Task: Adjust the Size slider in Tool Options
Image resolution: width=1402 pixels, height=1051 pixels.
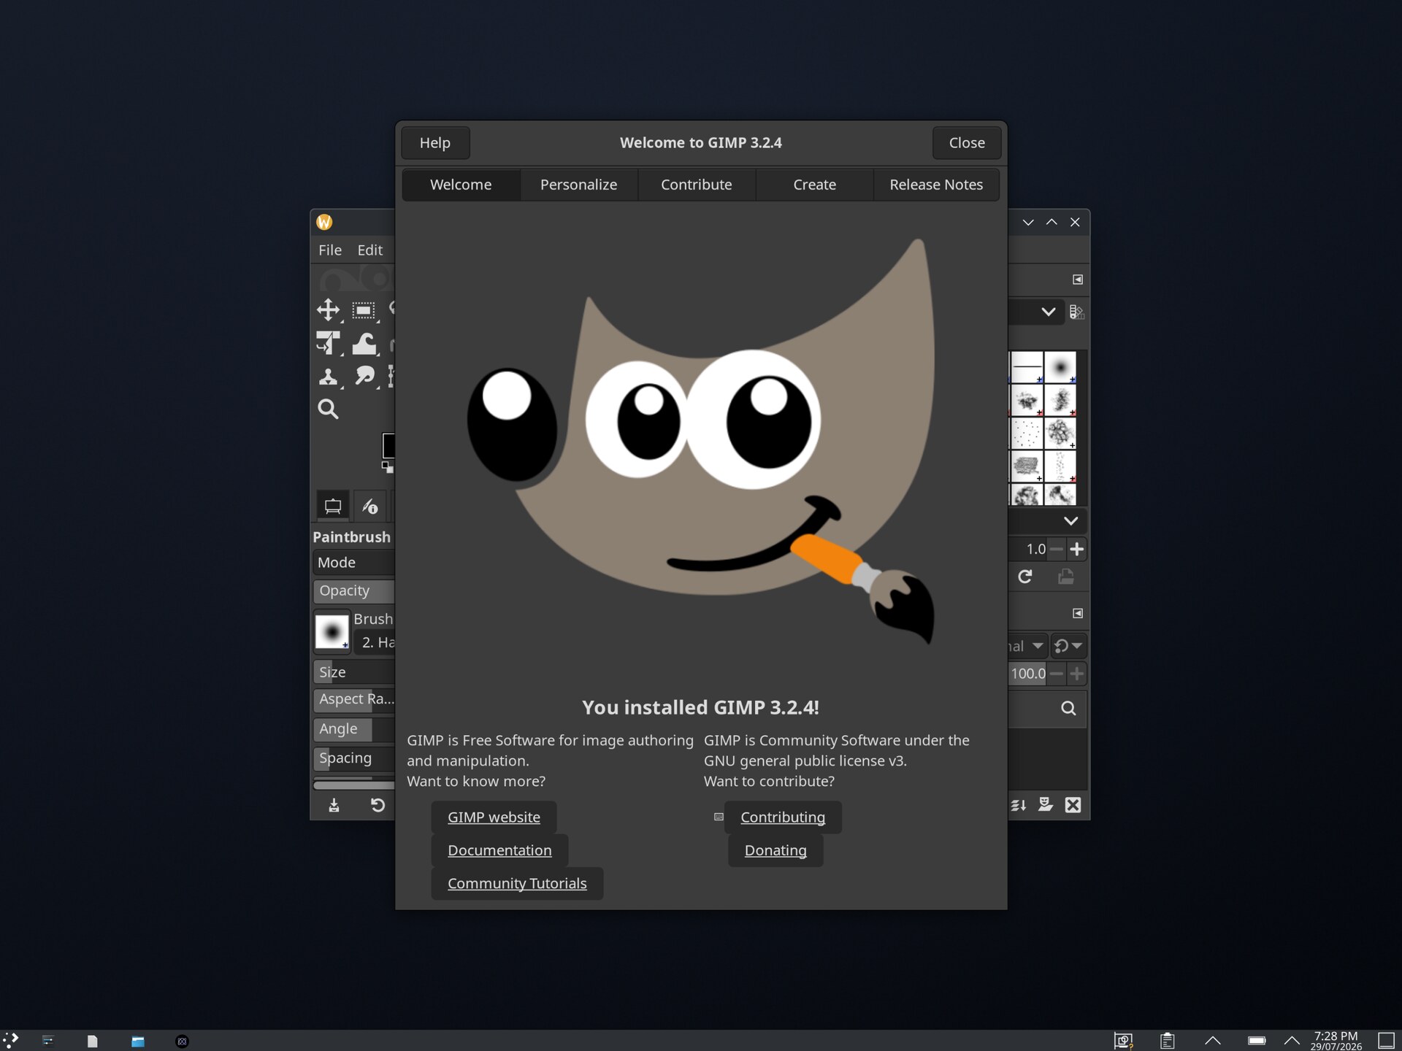Action: [354, 672]
